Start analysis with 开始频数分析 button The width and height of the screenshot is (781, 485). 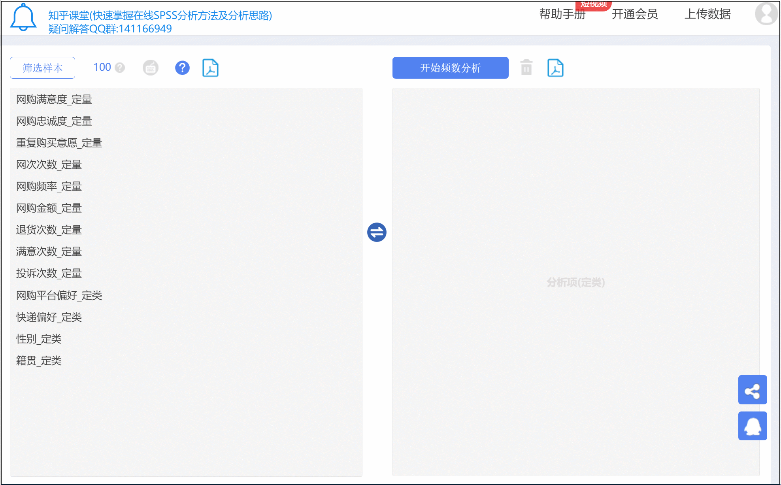450,68
